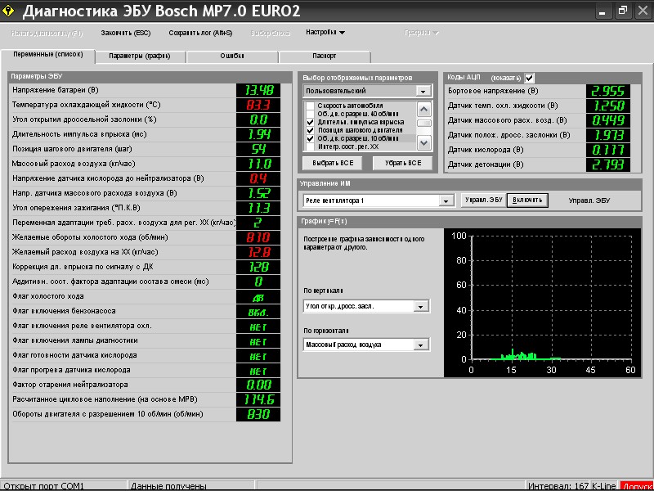Click Сохранить лог (Alt+S)

coord(200,33)
